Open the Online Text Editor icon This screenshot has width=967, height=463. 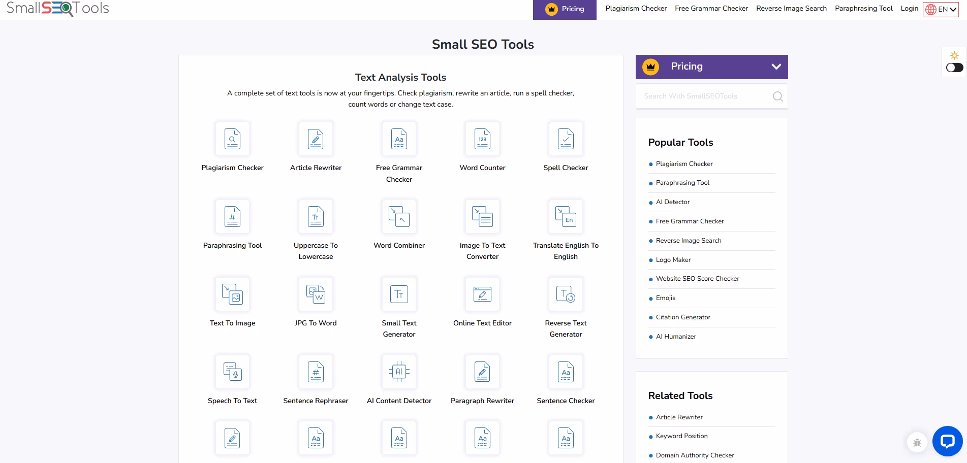pos(482,294)
